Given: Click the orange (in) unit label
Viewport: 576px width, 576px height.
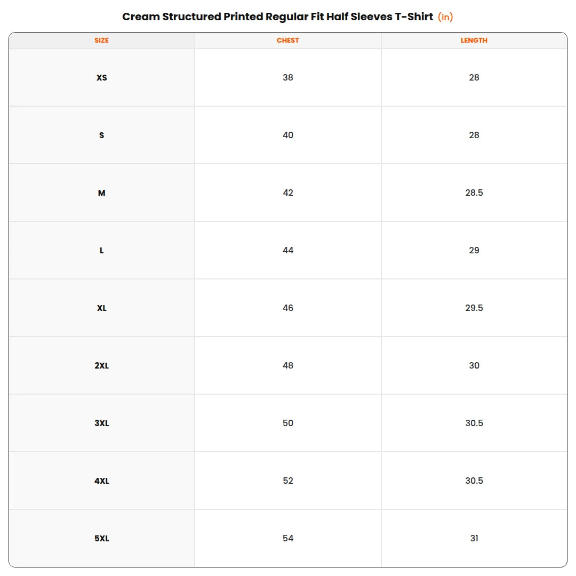Looking at the screenshot, I should 445,17.
